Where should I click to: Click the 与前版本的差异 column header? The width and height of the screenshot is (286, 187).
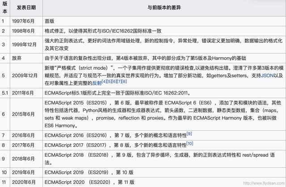click(x=164, y=8)
